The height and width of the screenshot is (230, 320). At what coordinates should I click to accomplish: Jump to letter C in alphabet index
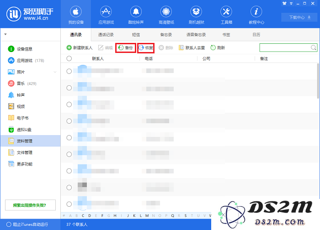pyautogui.click(x=83, y=215)
